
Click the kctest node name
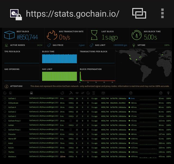click(x=11, y=143)
